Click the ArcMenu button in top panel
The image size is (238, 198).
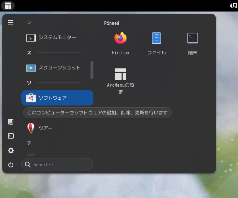click(8, 6)
